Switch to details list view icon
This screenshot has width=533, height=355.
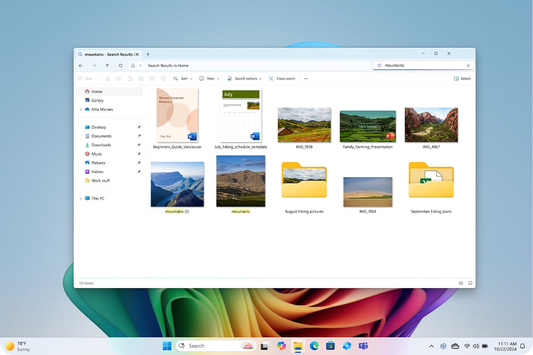461,283
